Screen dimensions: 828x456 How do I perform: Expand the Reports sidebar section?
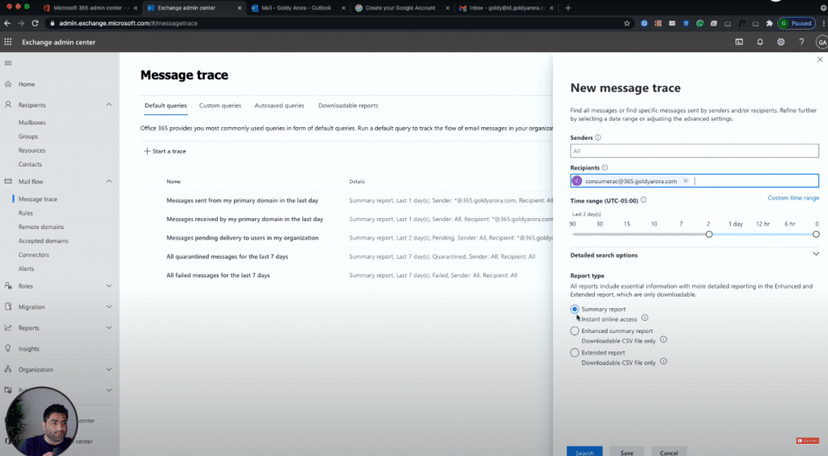109,327
